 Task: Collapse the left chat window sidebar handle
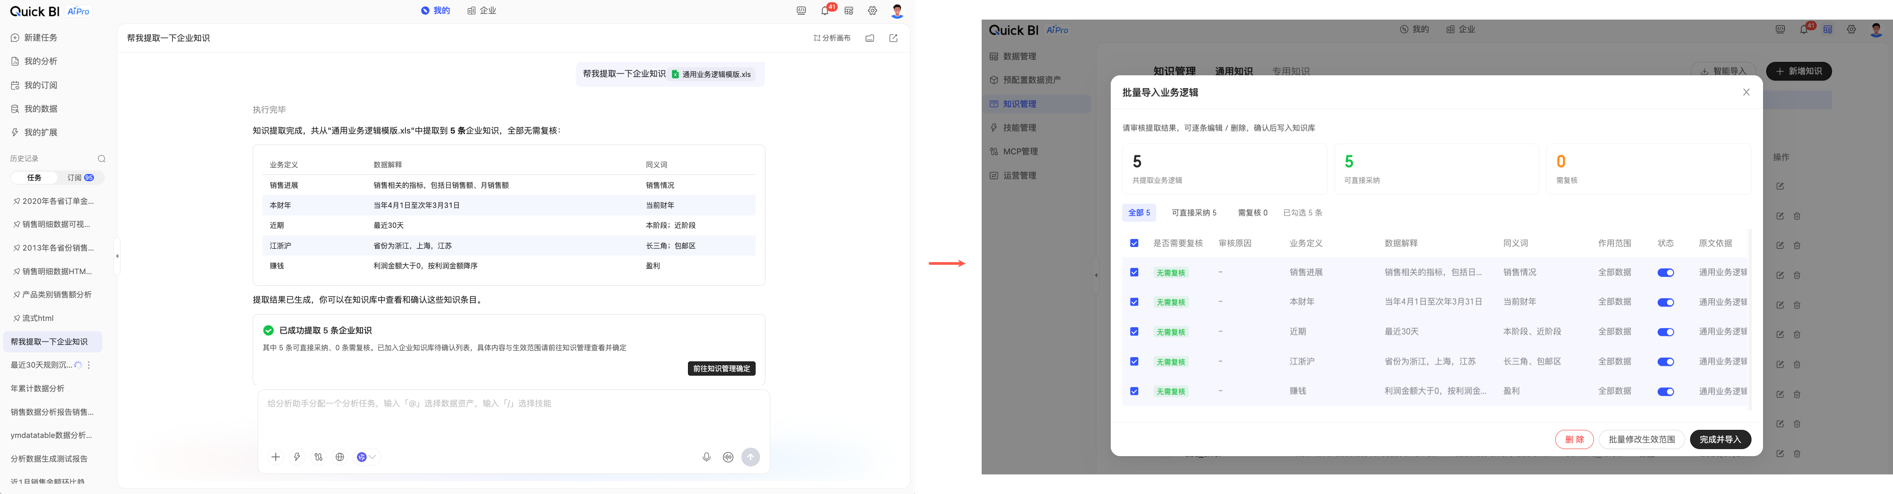tap(117, 256)
